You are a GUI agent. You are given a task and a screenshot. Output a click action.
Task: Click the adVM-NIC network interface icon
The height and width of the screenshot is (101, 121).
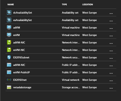coord(9,42)
